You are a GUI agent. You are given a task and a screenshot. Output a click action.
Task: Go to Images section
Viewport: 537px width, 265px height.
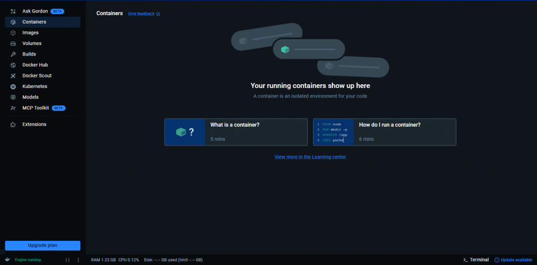click(42, 33)
